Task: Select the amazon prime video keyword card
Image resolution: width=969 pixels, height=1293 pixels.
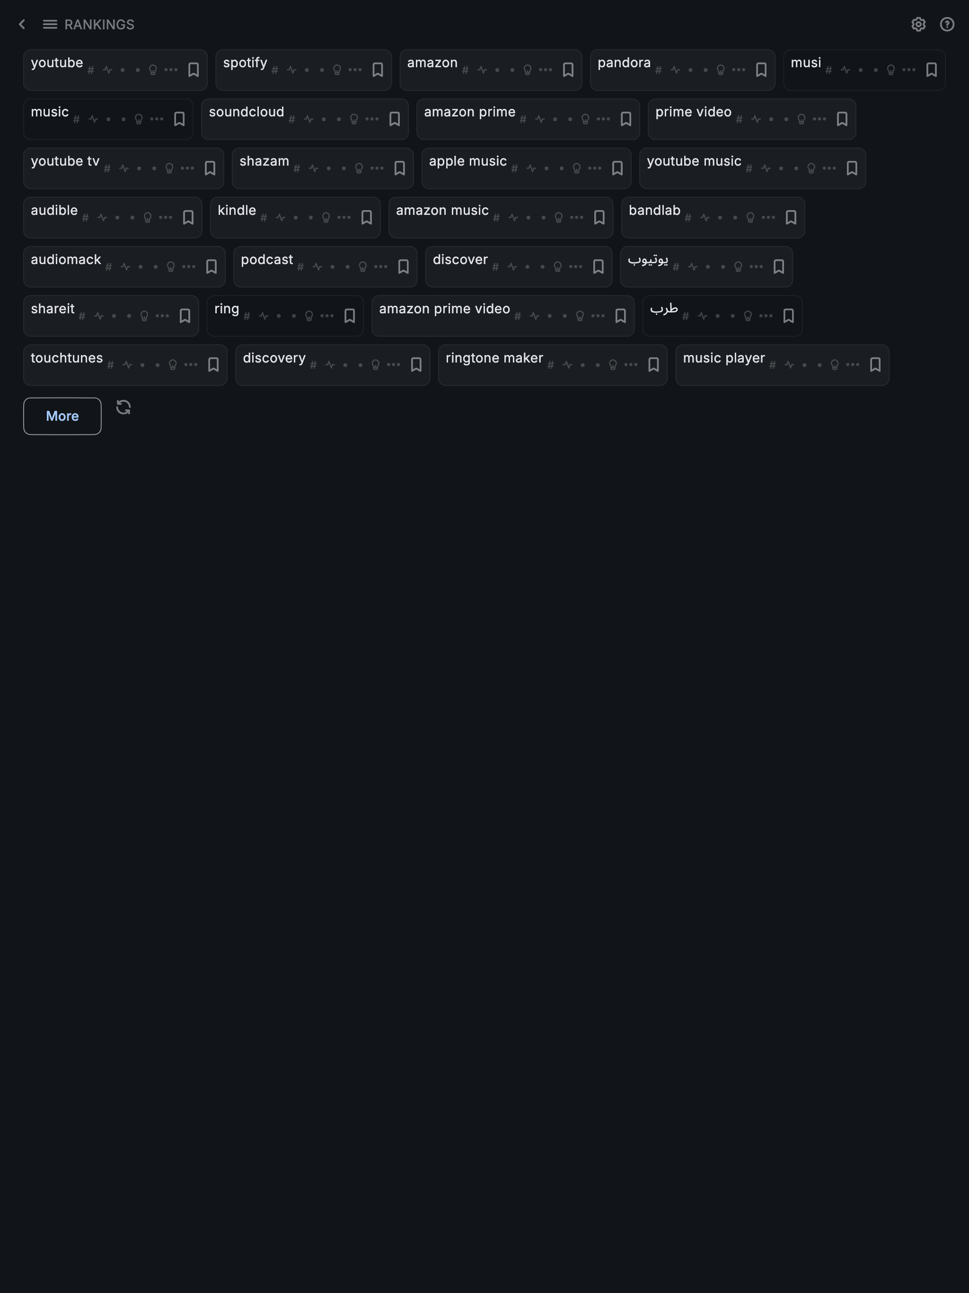Action: (x=502, y=316)
